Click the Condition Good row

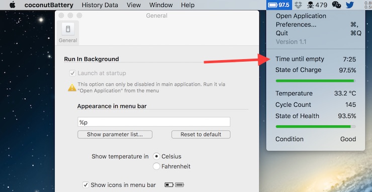316,139
